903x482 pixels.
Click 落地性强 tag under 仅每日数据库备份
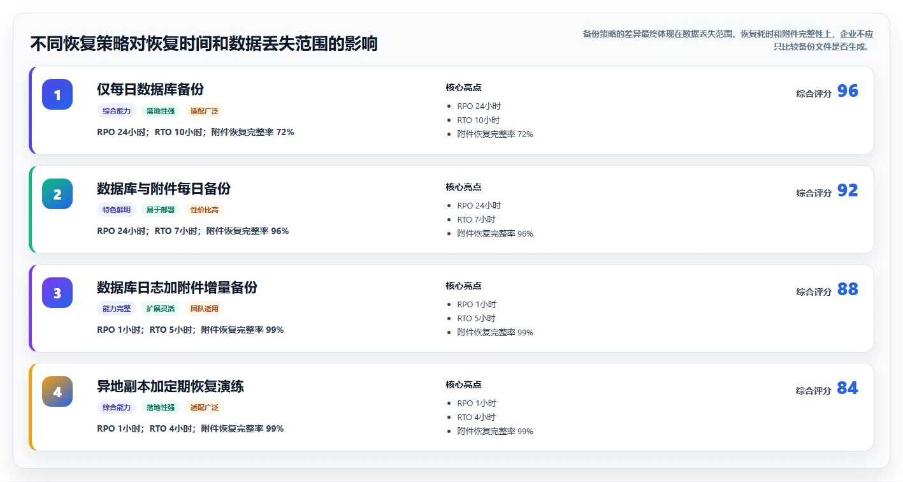coord(161,111)
